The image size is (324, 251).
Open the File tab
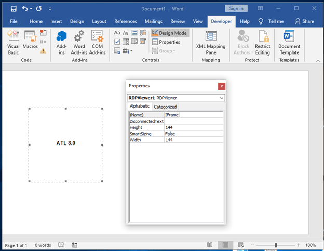click(14, 21)
